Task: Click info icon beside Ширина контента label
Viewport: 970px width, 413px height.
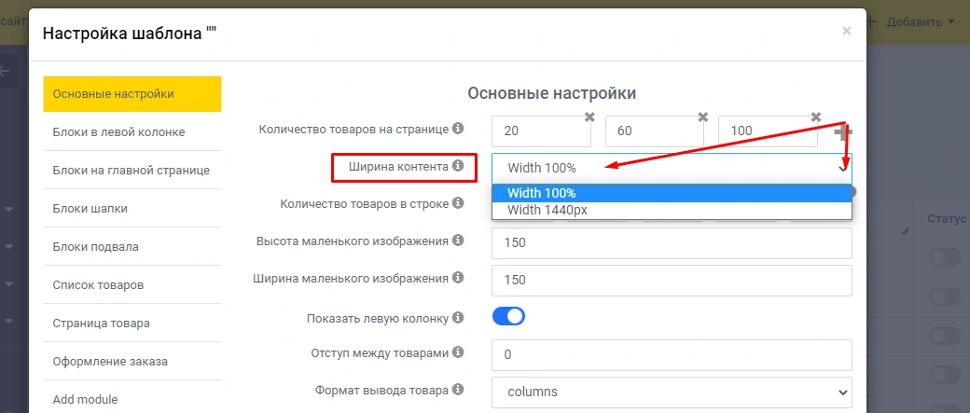Action: tap(458, 166)
